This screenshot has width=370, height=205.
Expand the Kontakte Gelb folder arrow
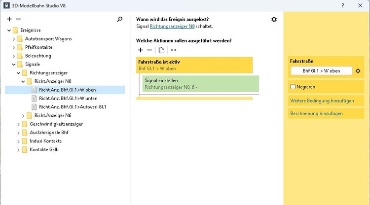click(18, 150)
